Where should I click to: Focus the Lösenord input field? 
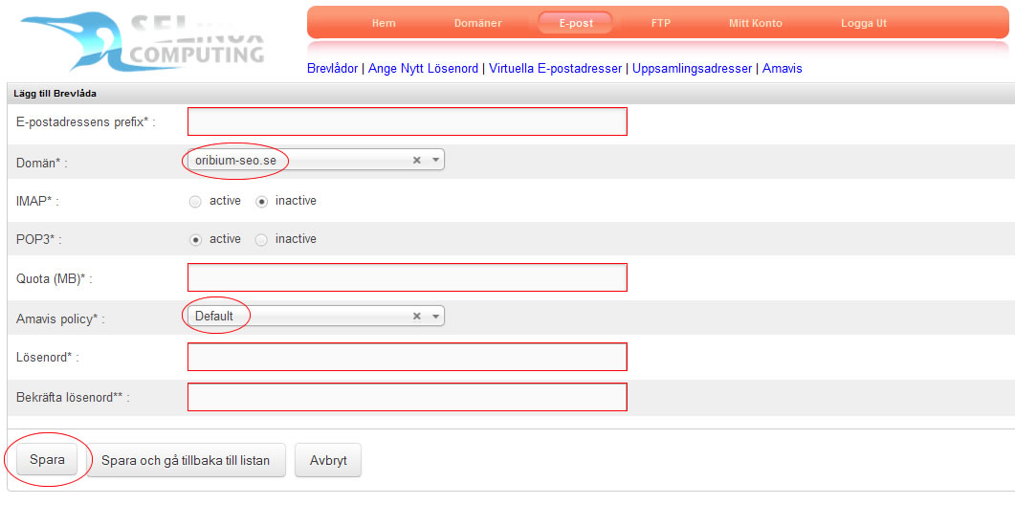pos(408,357)
